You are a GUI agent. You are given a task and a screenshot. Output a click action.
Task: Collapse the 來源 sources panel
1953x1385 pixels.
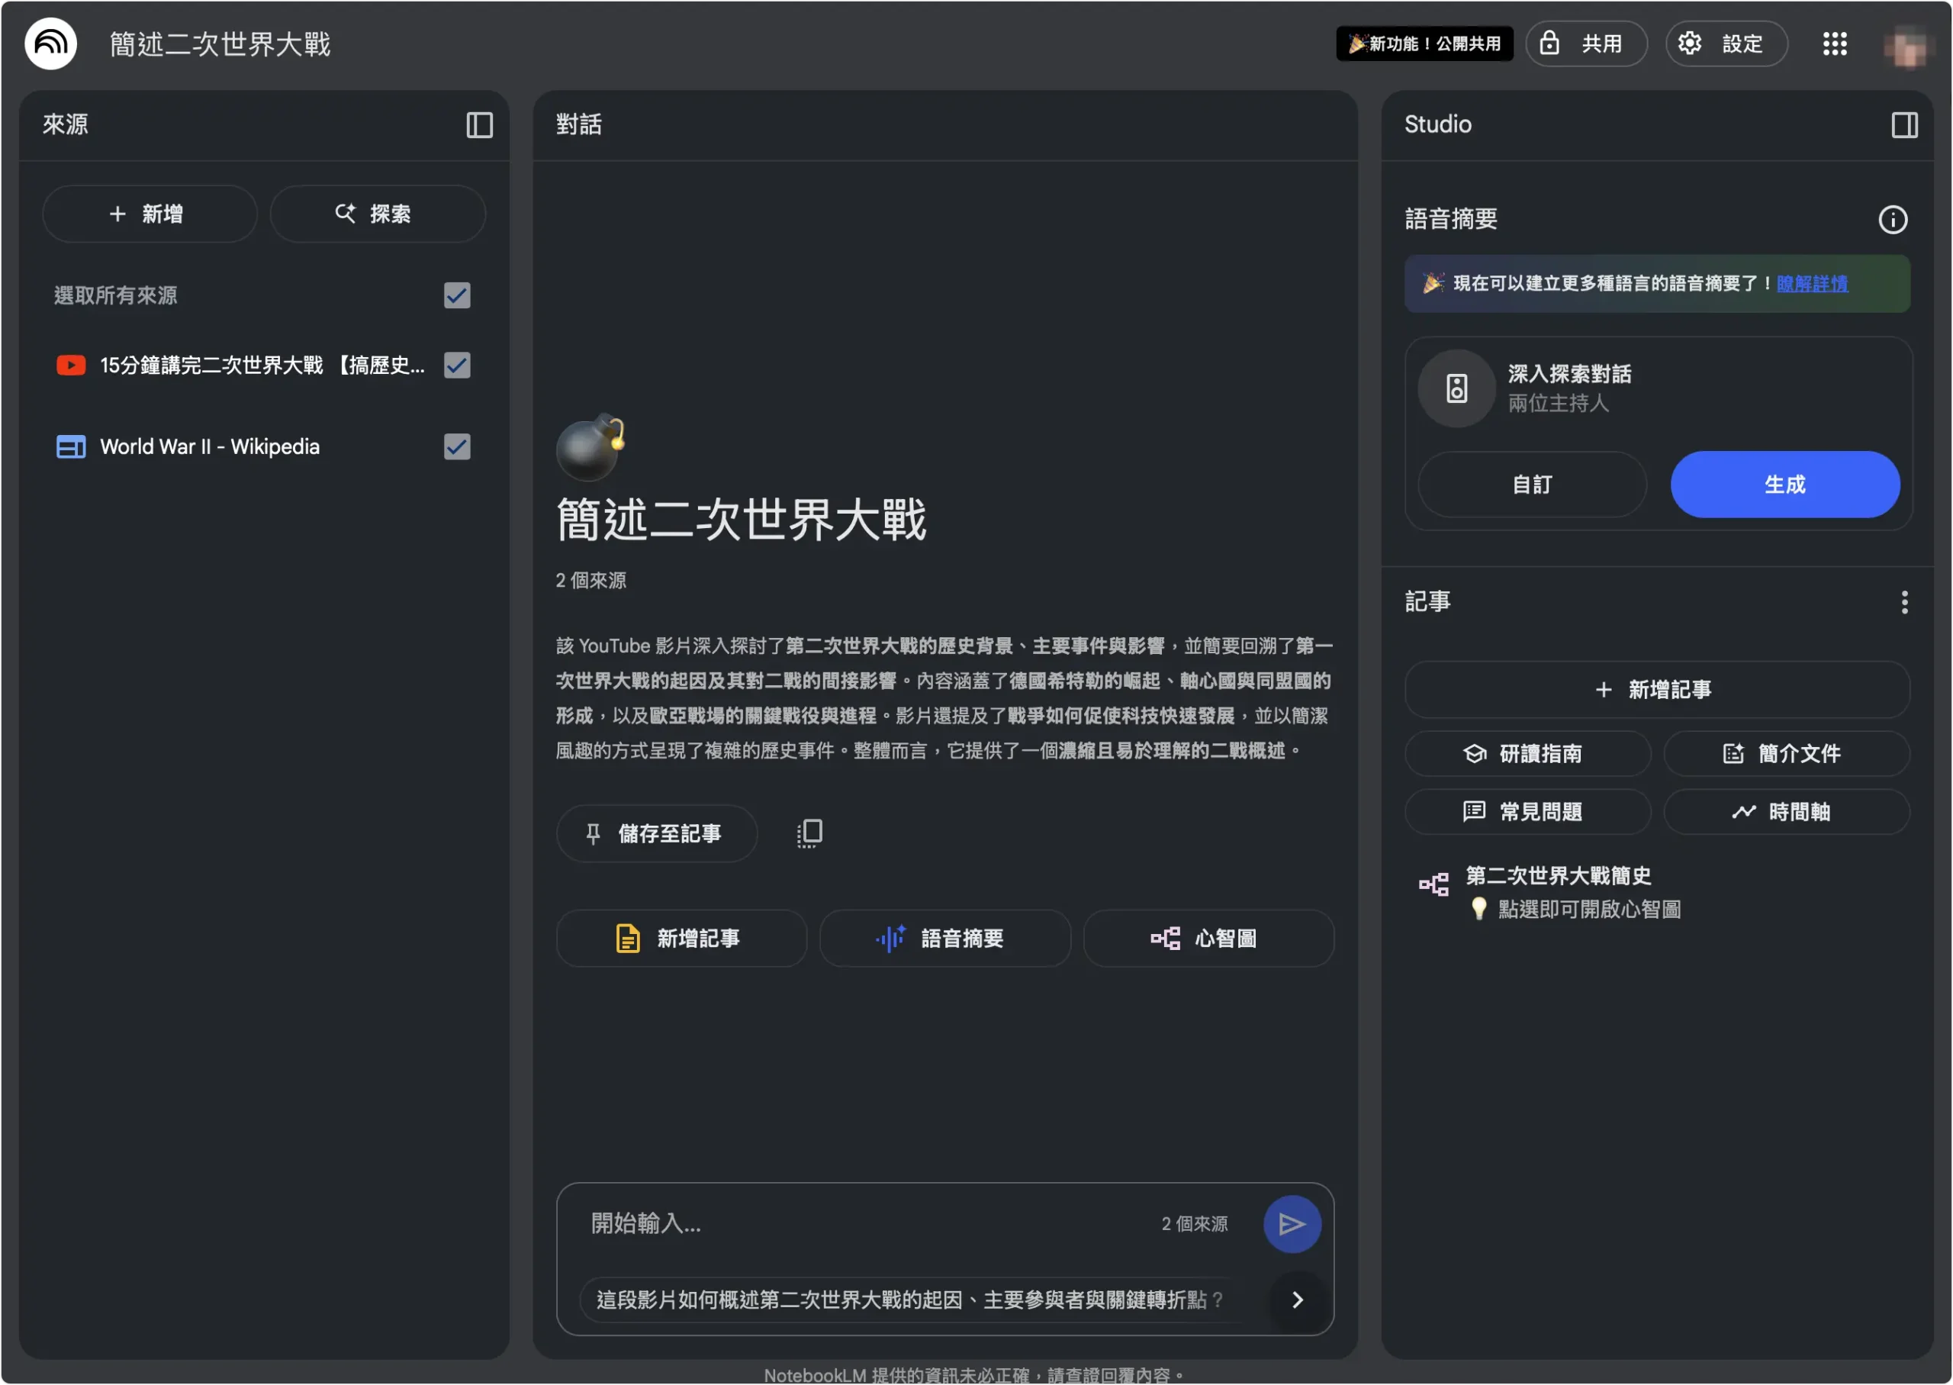tap(479, 124)
